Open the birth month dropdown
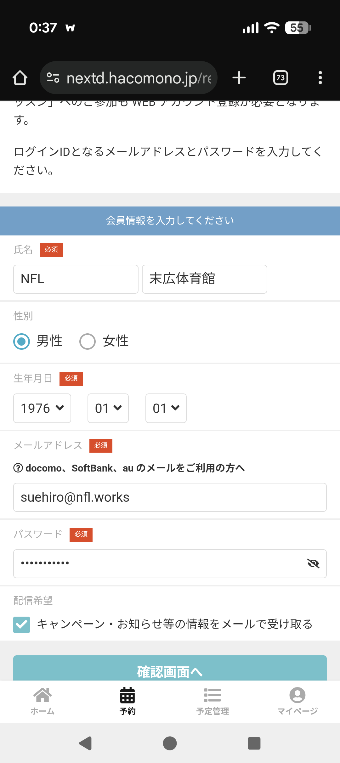 pyautogui.click(x=108, y=408)
